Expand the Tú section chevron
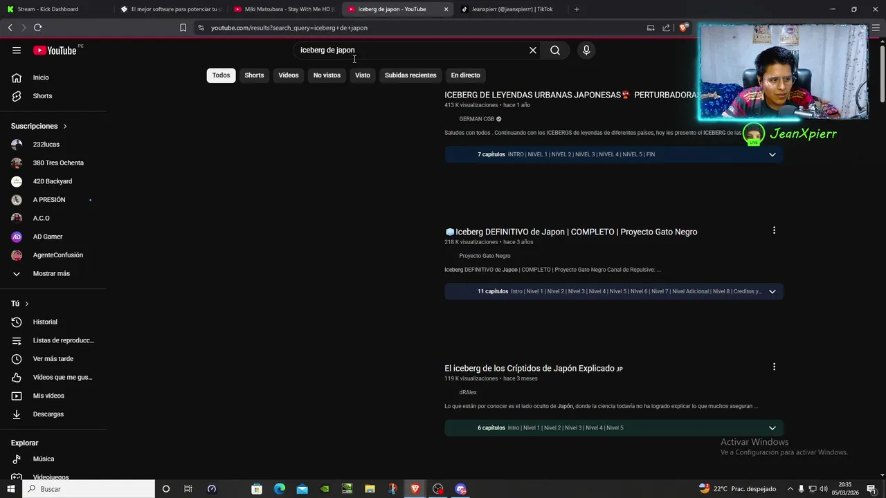The image size is (886, 498). [x=27, y=304]
